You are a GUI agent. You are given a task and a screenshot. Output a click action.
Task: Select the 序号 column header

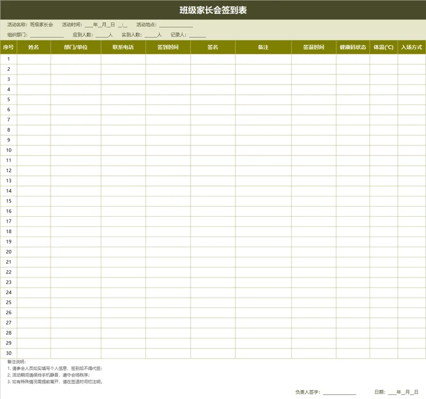pyautogui.click(x=9, y=47)
